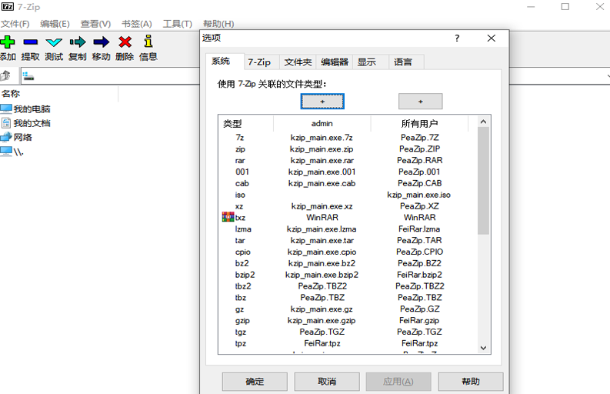The width and height of the screenshot is (610, 394).
Task: Open the Network (网络) item
Action: point(22,137)
